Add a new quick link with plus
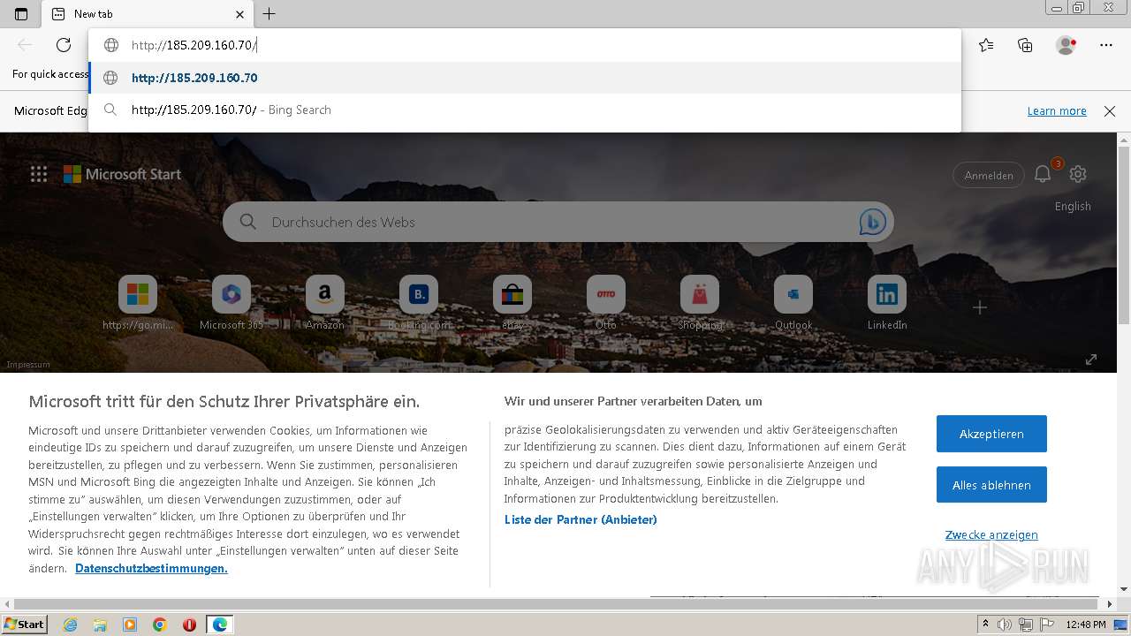 coord(979,307)
